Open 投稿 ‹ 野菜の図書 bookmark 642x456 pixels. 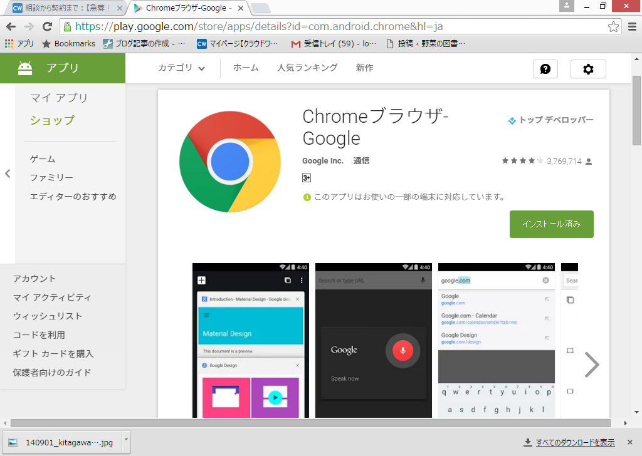[426, 43]
